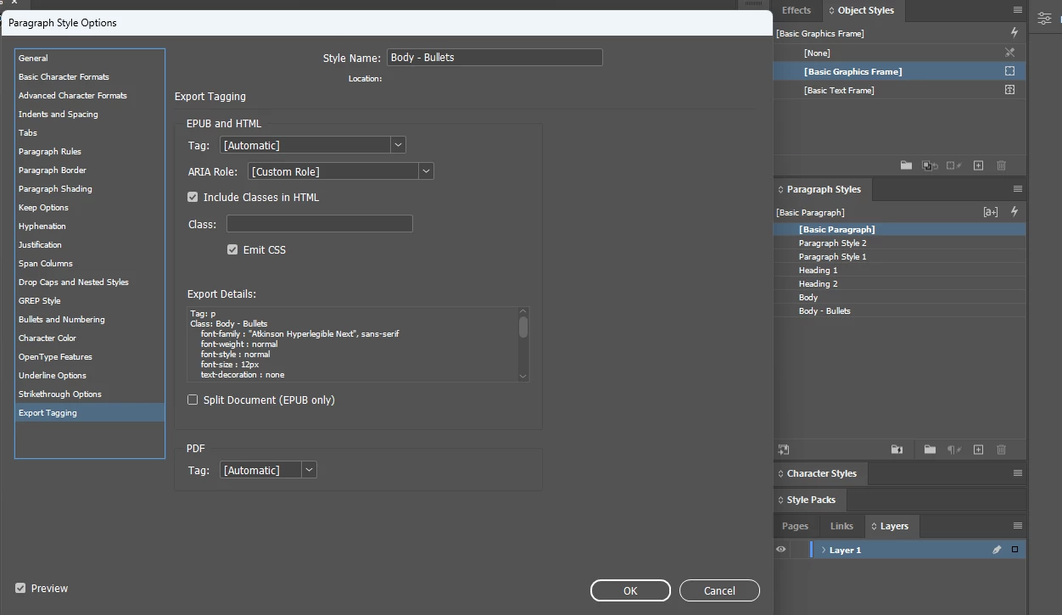Click the Class input field
This screenshot has height=615, width=1062.
319,224
